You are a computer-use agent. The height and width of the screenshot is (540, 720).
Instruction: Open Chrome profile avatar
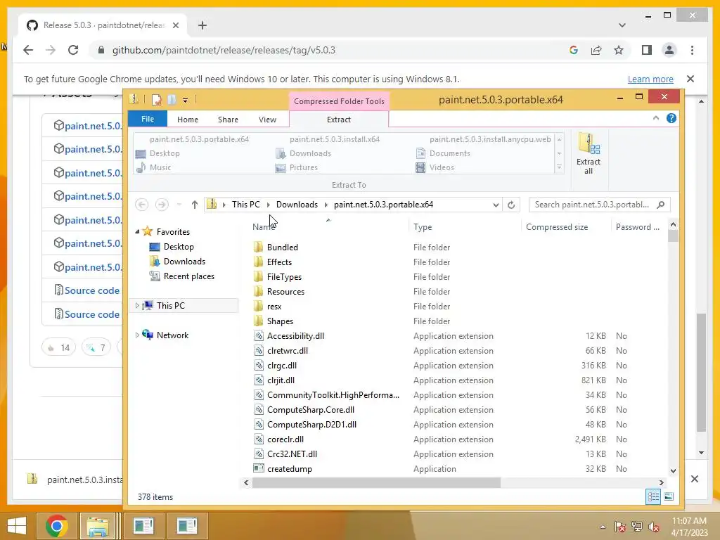669,50
